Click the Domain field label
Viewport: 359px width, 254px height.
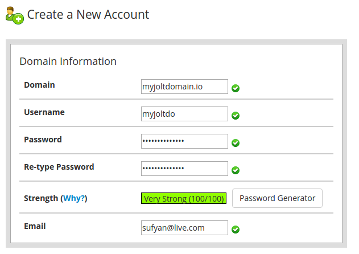point(39,85)
